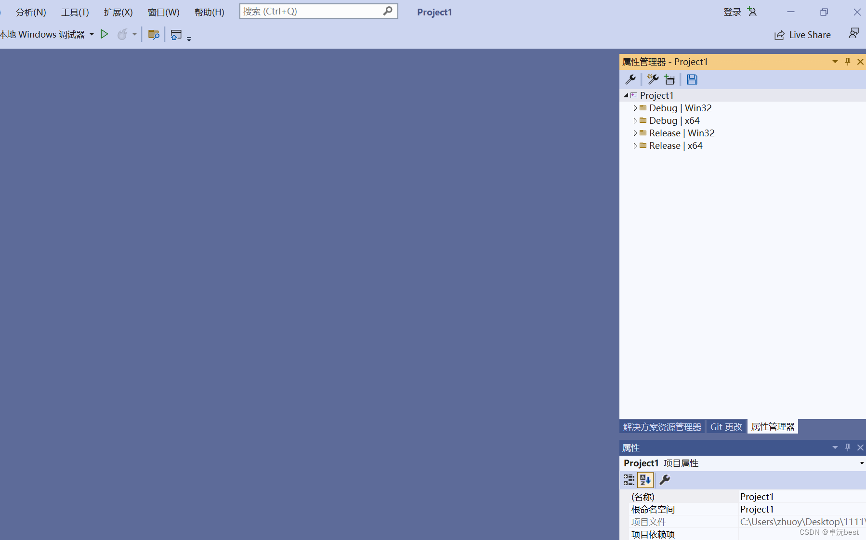Toggle pin on the 属性管理器 panel
Viewport: 866px width, 540px height.
[x=847, y=62]
